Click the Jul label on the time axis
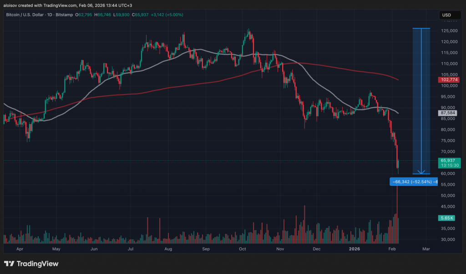Viewport: 466px width, 274px height. [x=131, y=249]
